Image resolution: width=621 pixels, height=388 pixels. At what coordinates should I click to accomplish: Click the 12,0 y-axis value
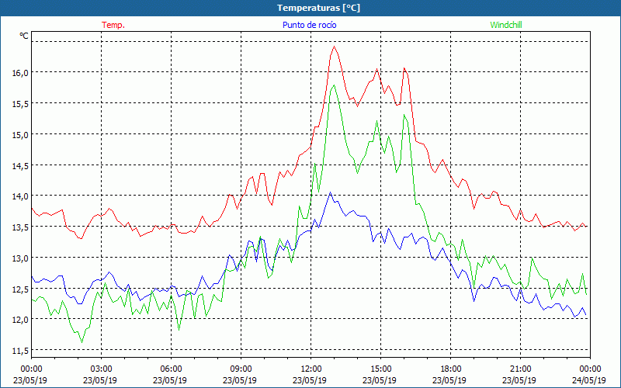(x=20, y=319)
